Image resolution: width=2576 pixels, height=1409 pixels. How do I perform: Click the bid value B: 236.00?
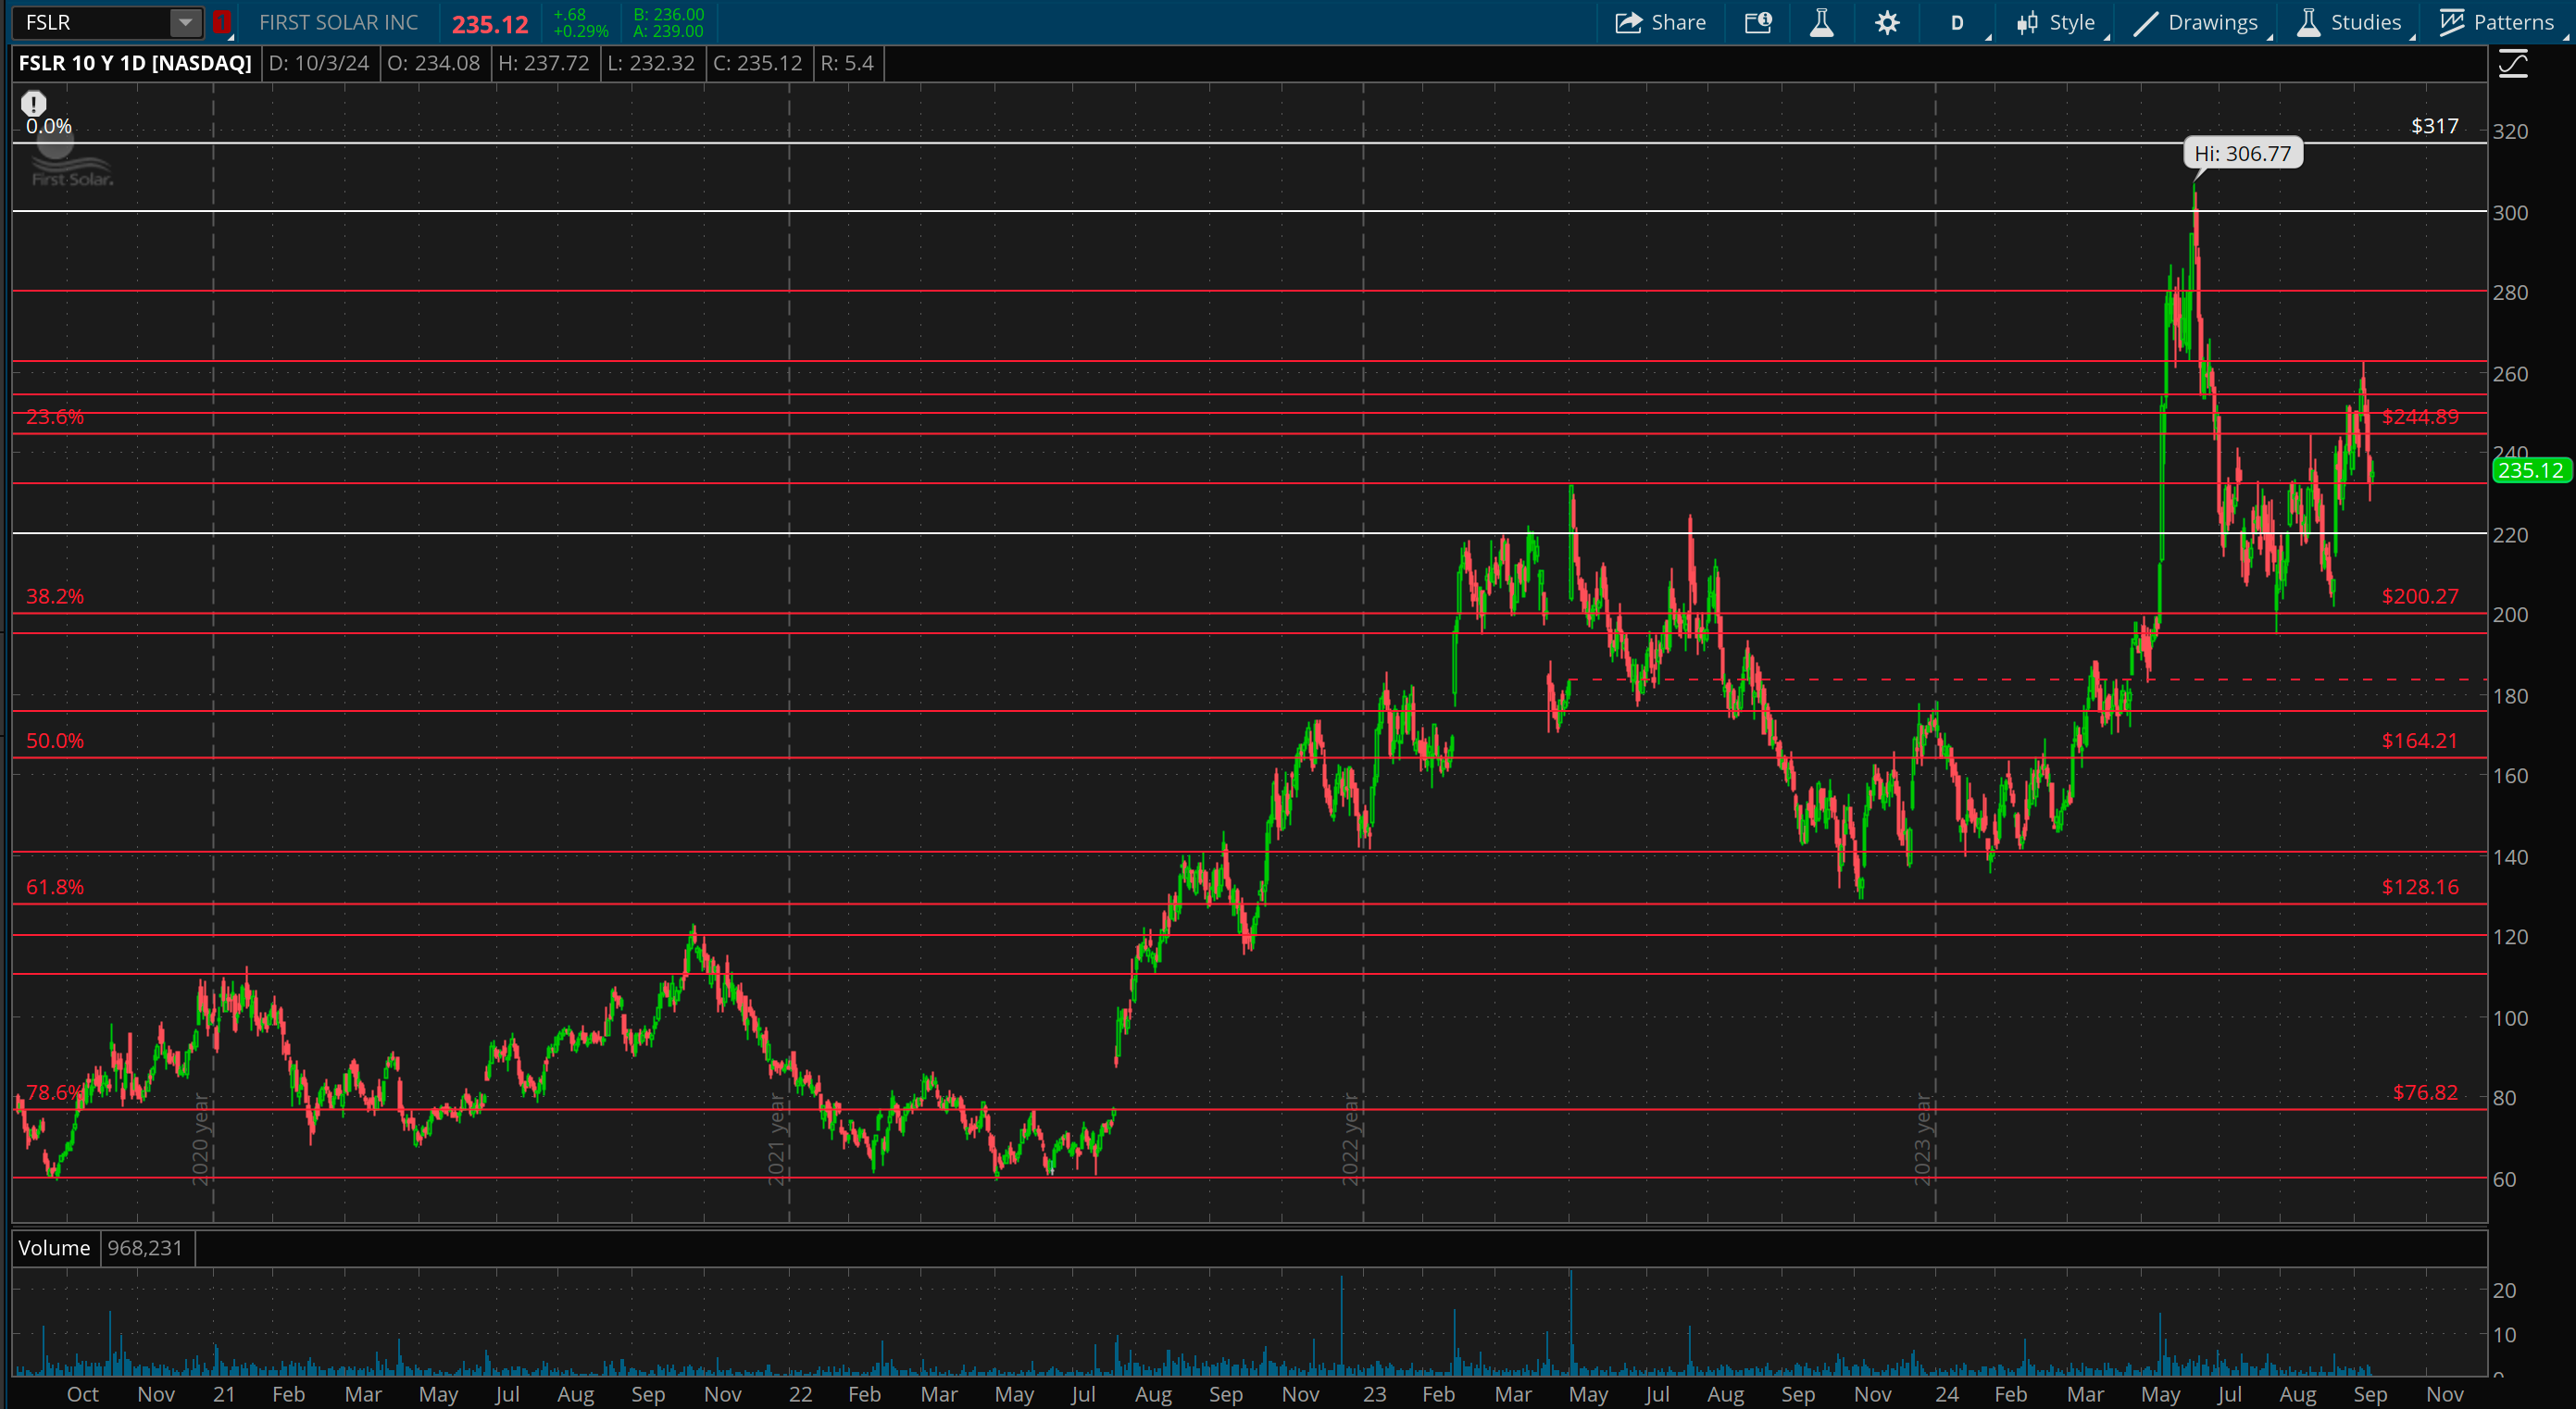point(668,14)
